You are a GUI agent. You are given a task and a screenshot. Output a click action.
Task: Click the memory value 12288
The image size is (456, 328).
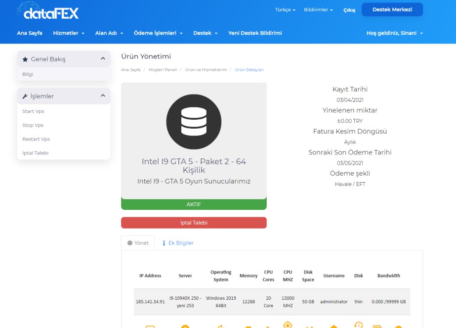pos(249,302)
